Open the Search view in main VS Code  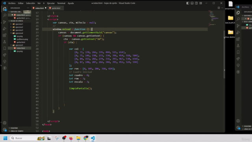pos(4,15)
